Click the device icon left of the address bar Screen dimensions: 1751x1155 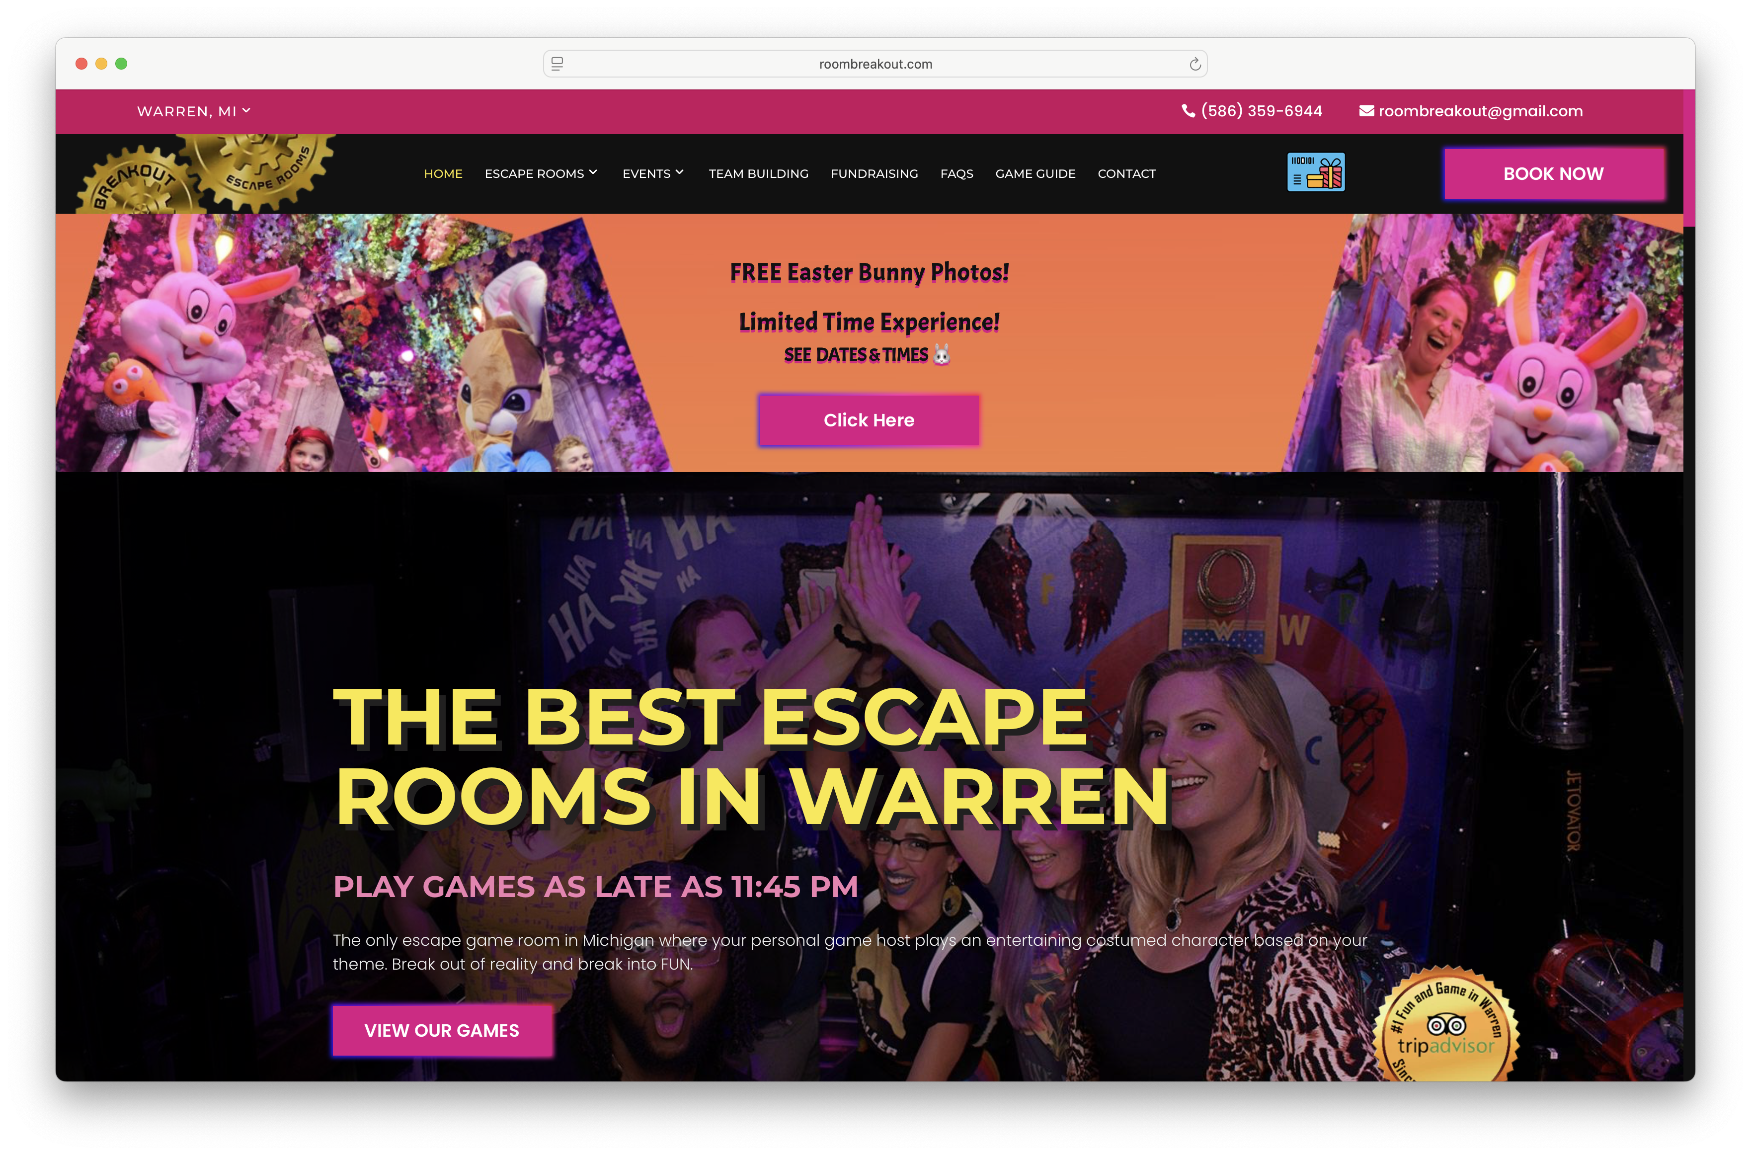coord(557,63)
